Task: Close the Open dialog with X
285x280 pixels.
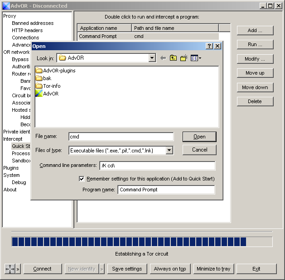Action: (217, 46)
